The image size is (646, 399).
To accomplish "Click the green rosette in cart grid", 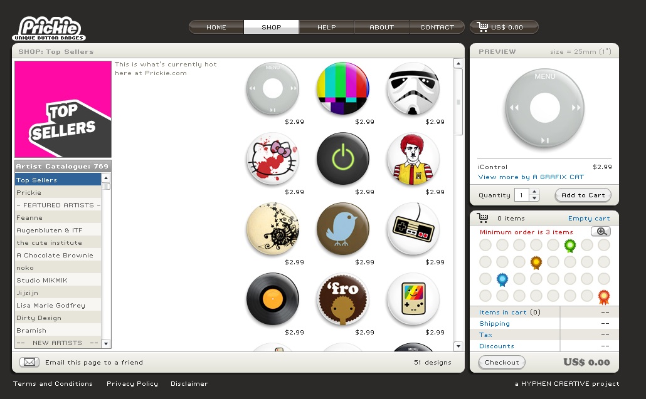I will pos(569,246).
